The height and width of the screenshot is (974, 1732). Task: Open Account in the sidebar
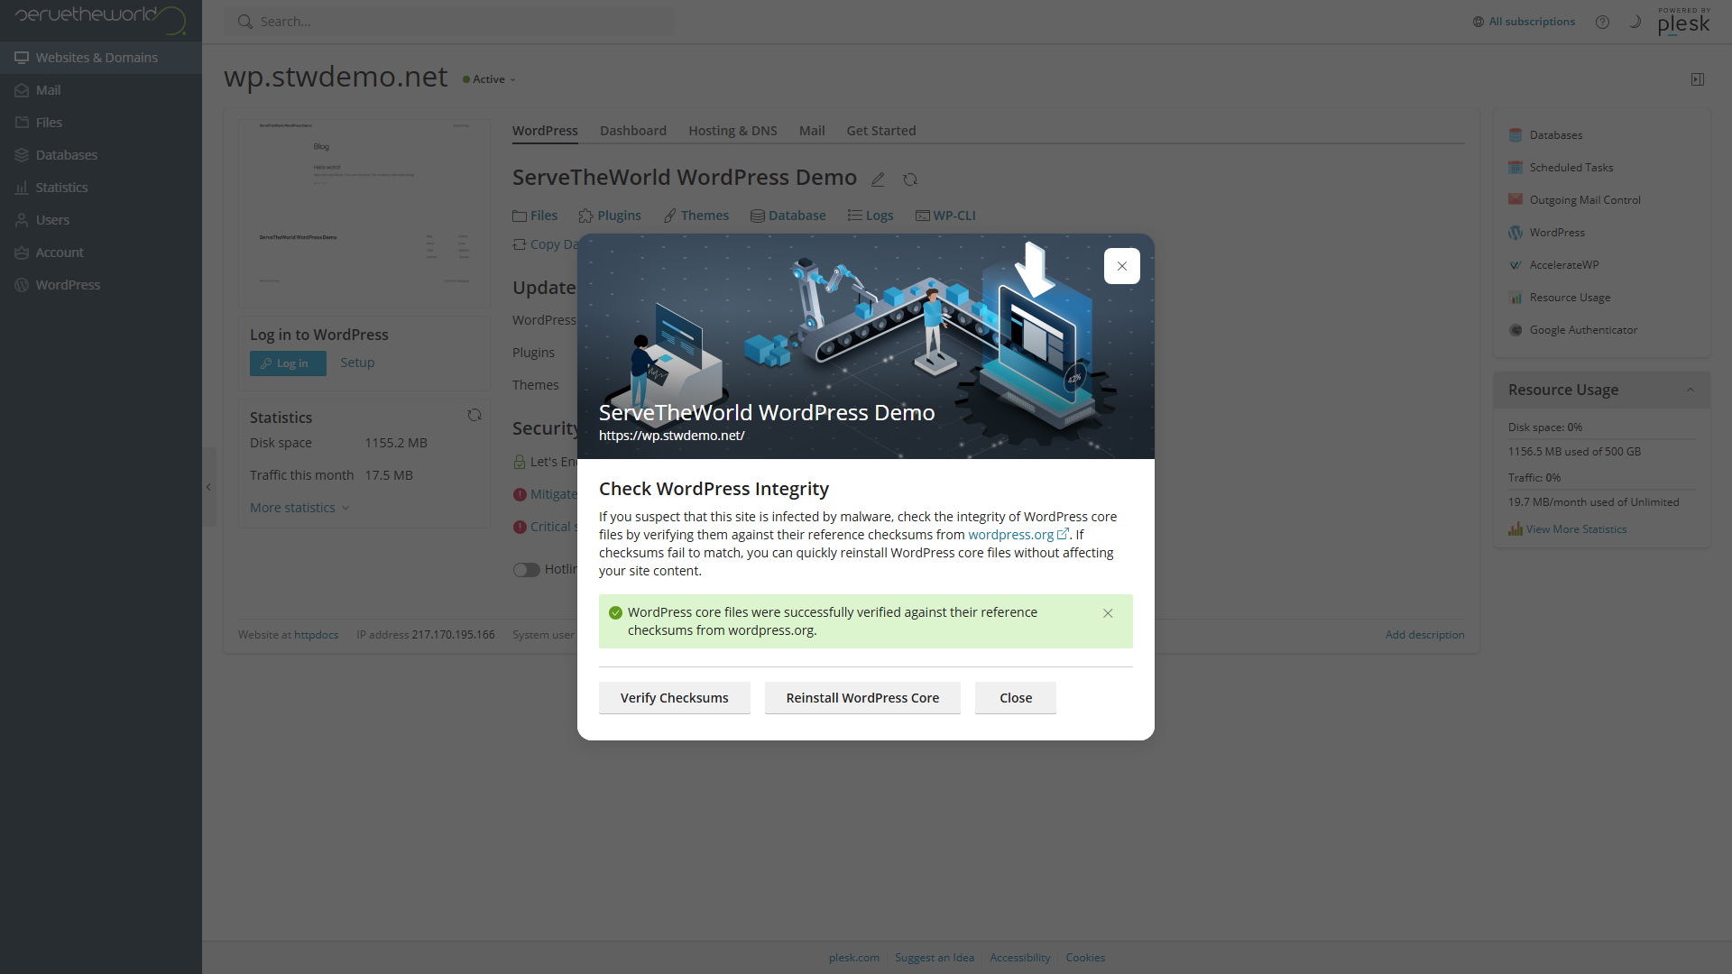[x=101, y=253]
